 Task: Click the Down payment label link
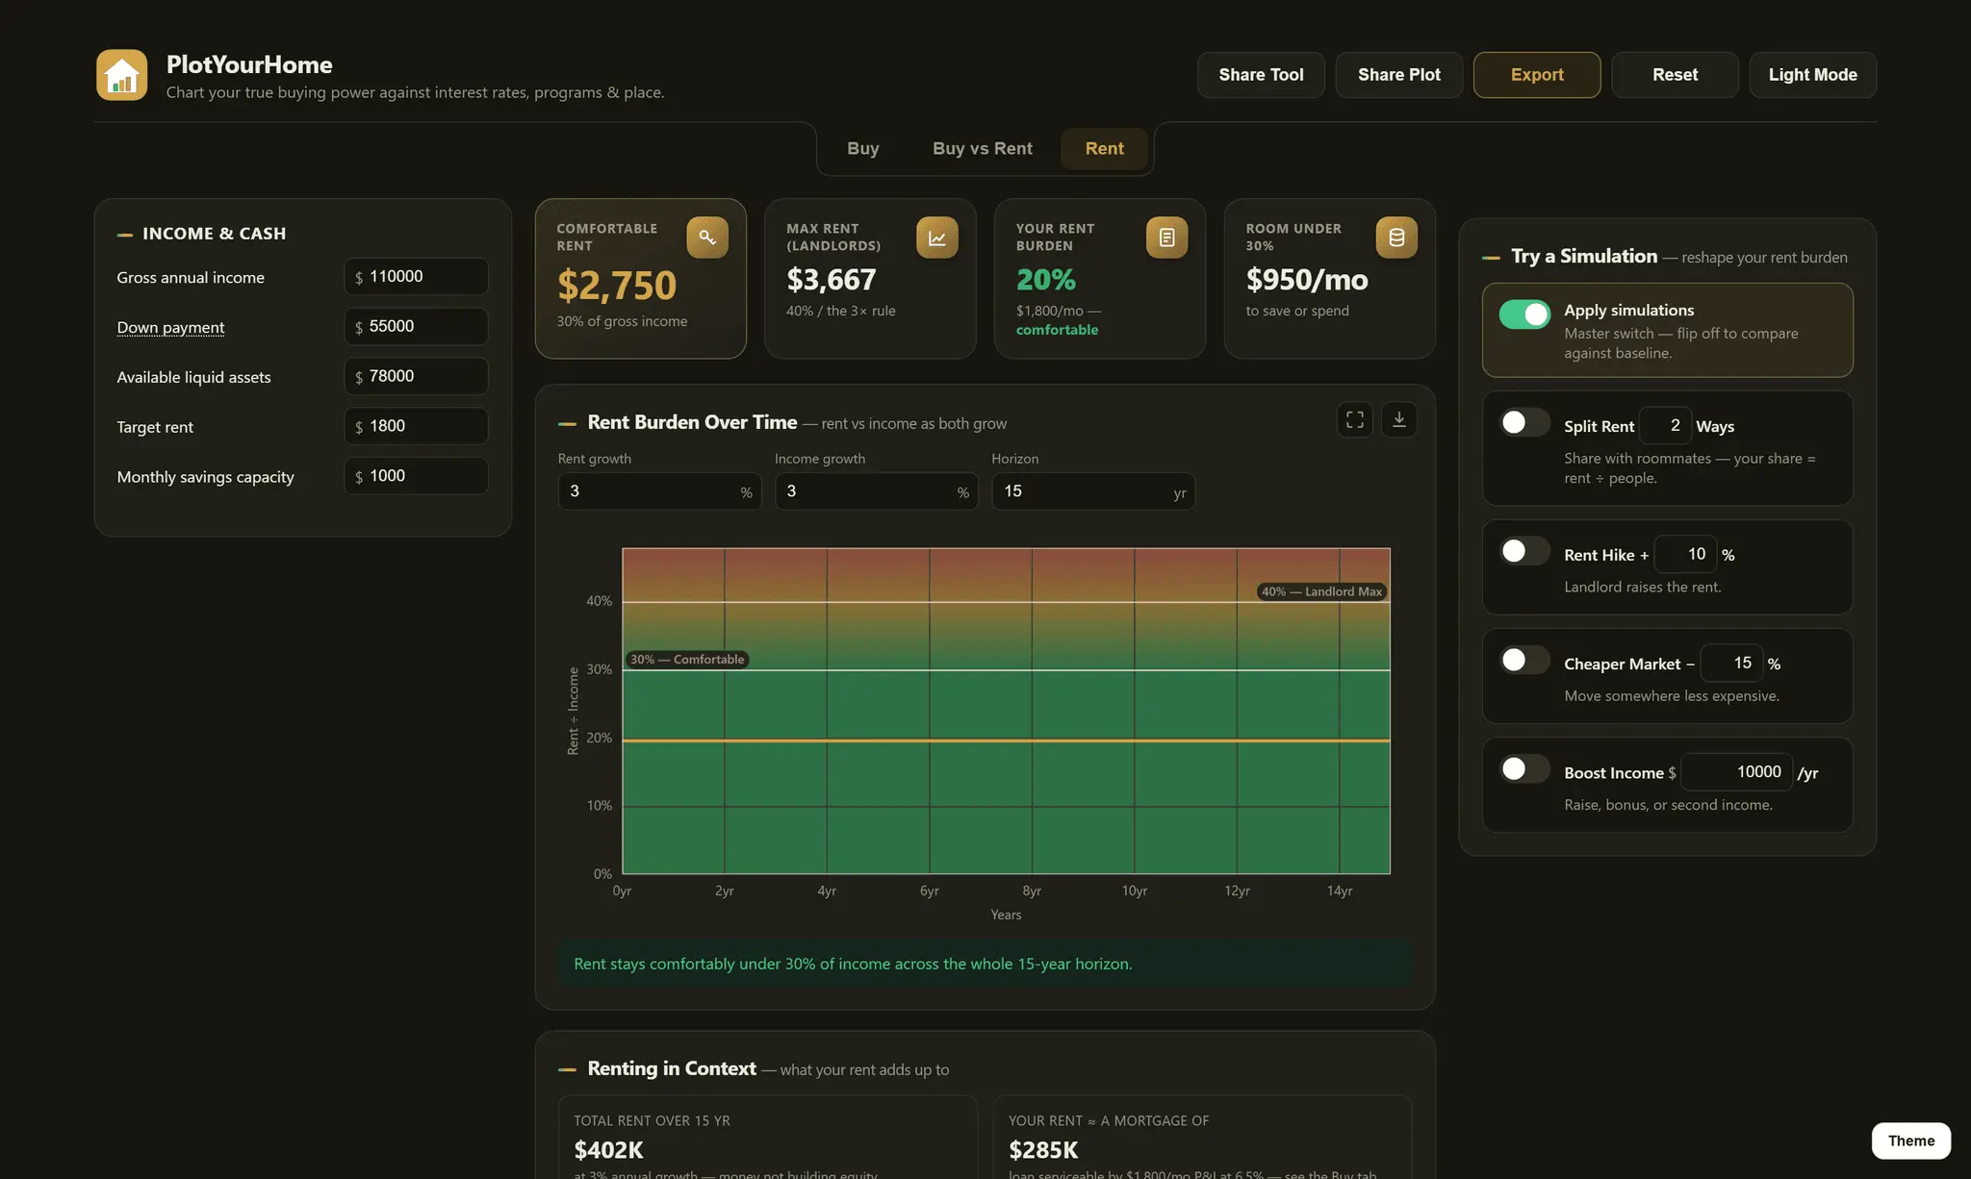click(170, 327)
